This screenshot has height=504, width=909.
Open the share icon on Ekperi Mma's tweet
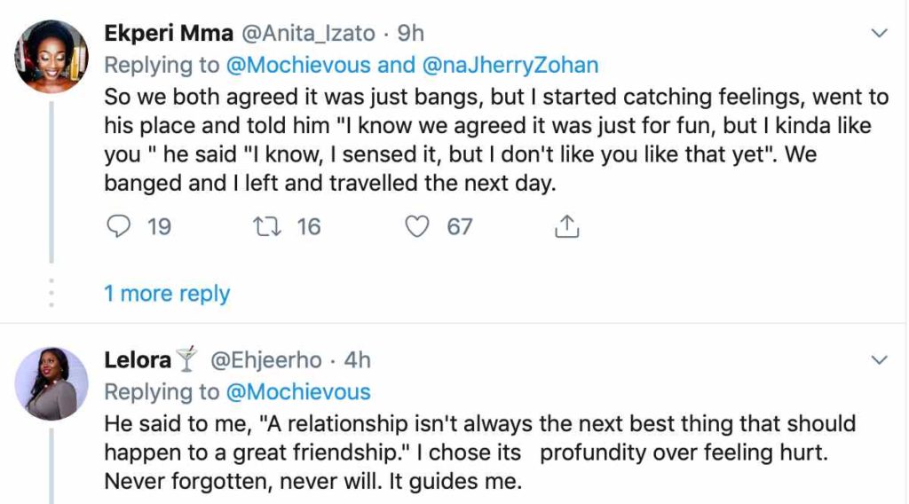(566, 227)
